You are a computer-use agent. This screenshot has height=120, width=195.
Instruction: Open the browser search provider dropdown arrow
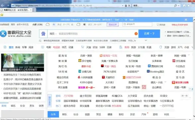[178, 6]
